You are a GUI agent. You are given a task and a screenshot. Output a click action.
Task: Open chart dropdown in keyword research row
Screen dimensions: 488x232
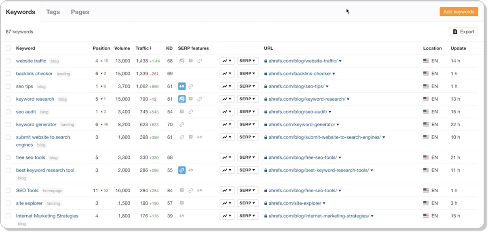click(x=227, y=99)
